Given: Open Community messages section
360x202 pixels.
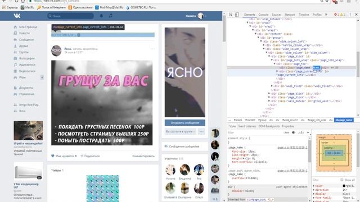Looking at the screenshot, I should 184,146.
